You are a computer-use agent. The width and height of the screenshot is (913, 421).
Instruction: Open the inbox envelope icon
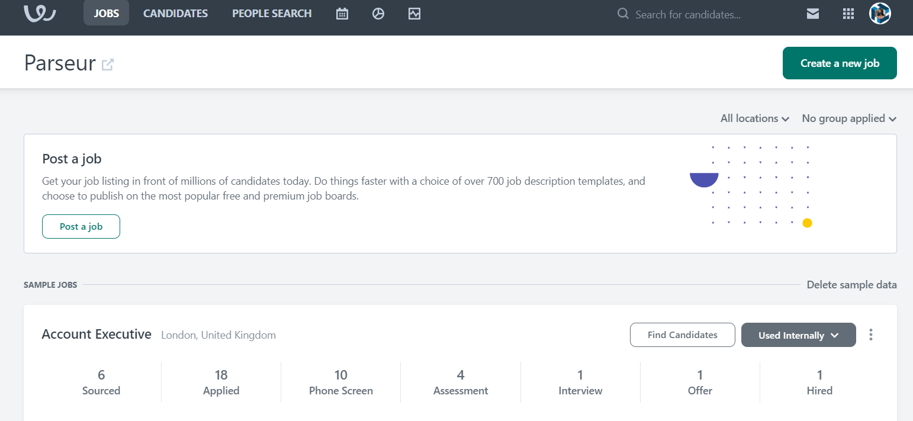[812, 13]
